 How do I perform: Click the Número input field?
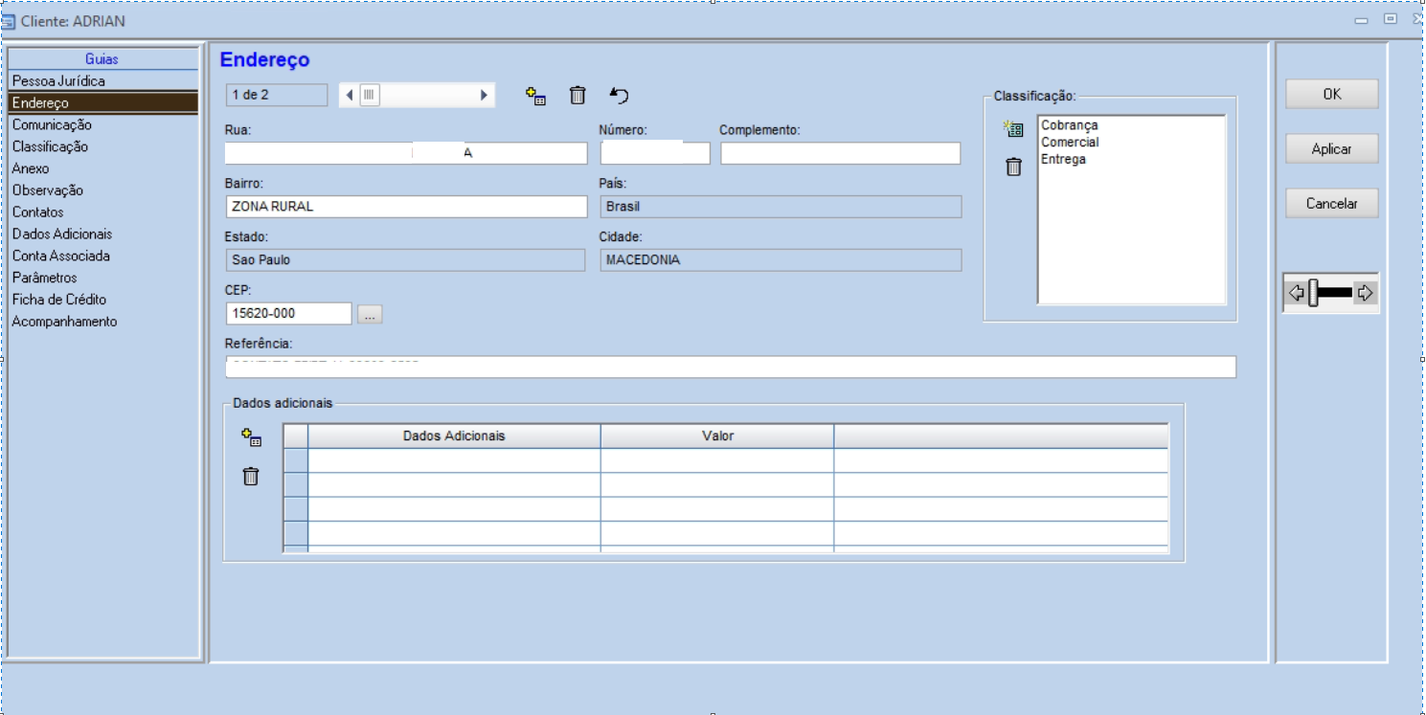pyautogui.click(x=655, y=153)
